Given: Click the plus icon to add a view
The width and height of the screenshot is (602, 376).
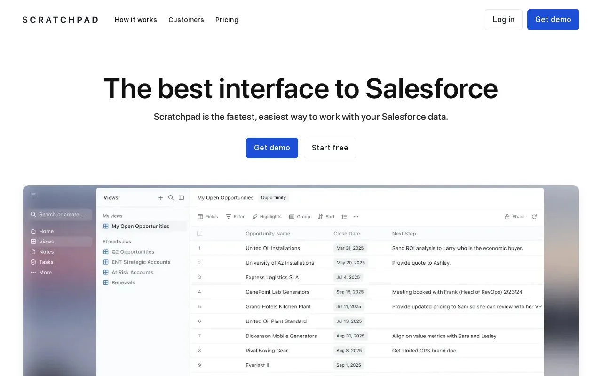Looking at the screenshot, I should [161, 198].
